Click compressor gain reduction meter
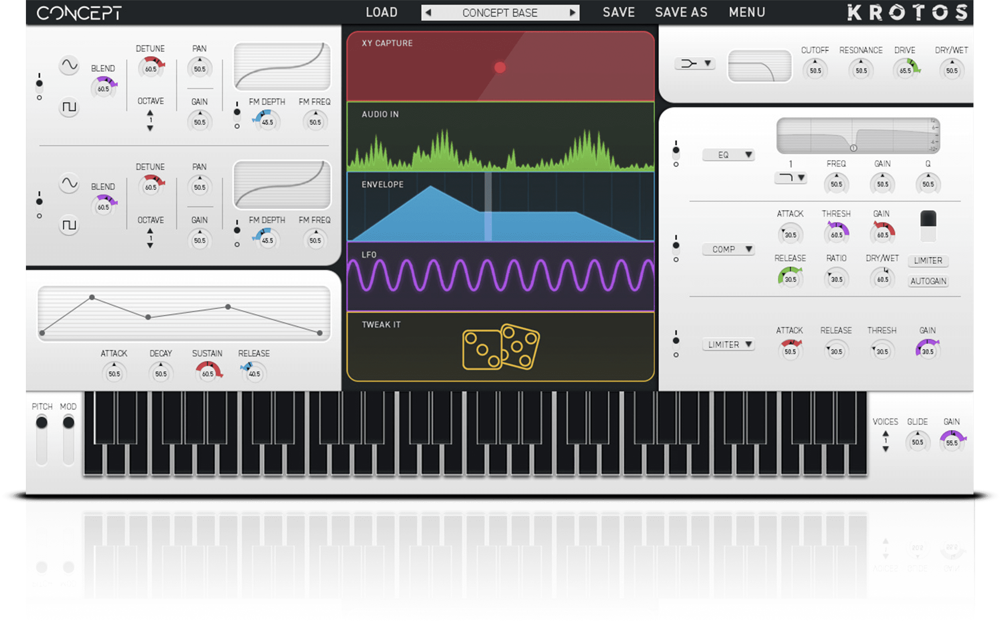This screenshot has height=621, width=1001. point(928,226)
